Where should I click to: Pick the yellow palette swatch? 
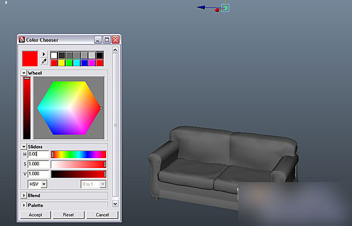pyautogui.click(x=62, y=63)
